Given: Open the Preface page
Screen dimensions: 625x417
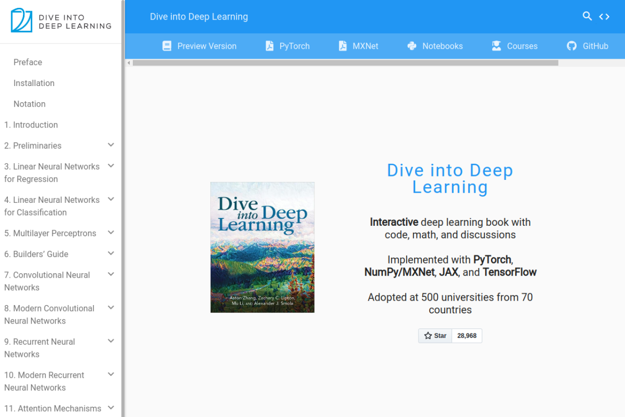Looking at the screenshot, I should pyautogui.click(x=28, y=62).
